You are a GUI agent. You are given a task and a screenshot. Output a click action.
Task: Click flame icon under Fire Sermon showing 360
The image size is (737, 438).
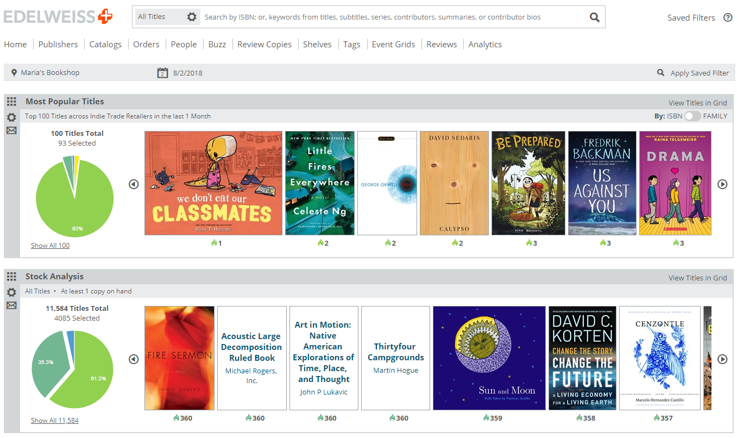point(176,418)
